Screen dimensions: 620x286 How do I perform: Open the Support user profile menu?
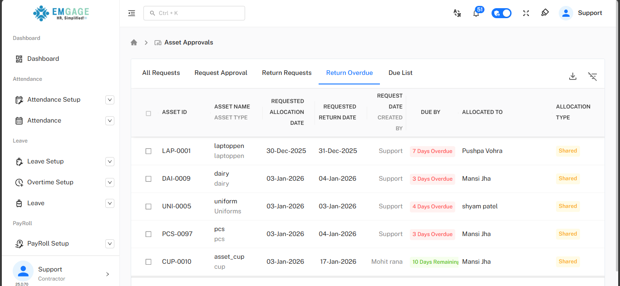(x=581, y=13)
